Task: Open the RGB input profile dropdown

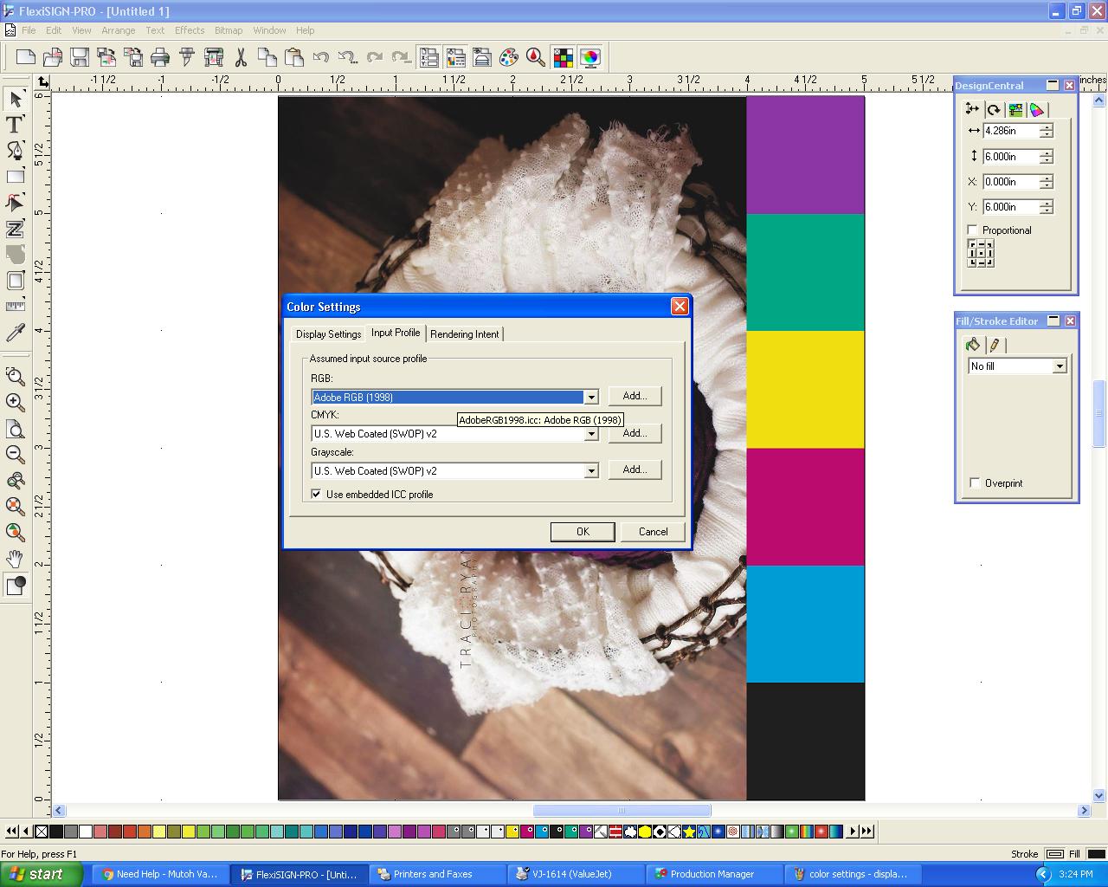Action: [591, 397]
